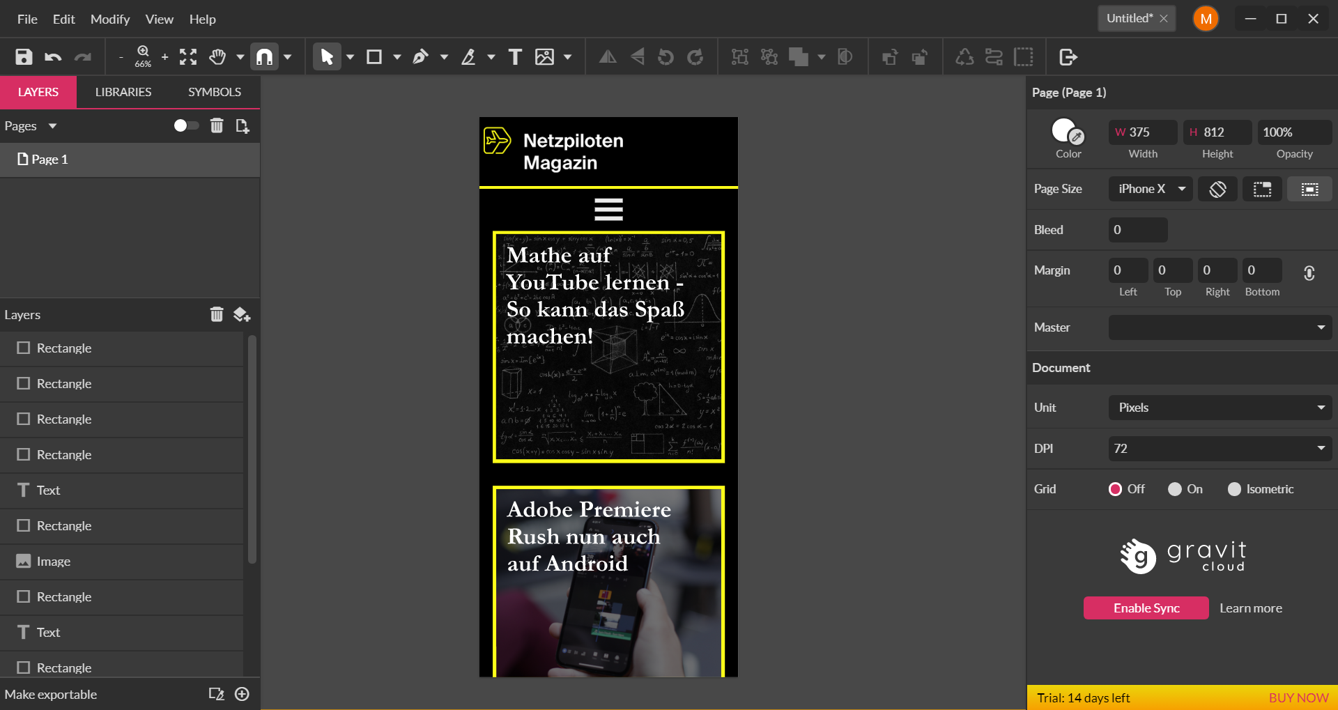1338x710 pixels.
Task: Select the Rectangle shape tool
Action: coord(374,56)
